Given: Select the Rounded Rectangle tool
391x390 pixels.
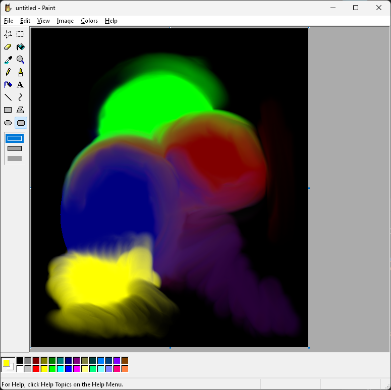Looking at the screenshot, I should click(x=21, y=123).
